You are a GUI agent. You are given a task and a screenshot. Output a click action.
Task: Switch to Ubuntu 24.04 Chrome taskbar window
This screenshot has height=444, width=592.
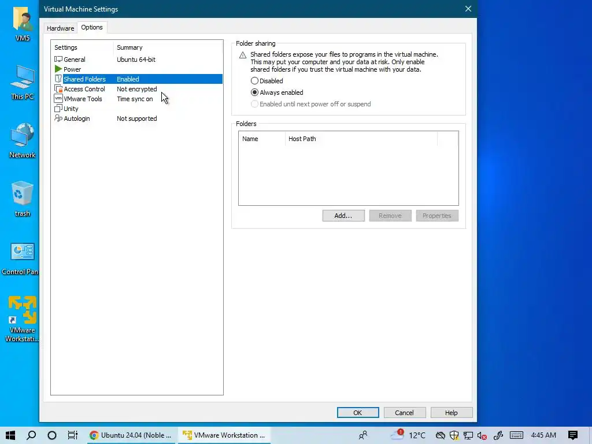[x=131, y=435]
